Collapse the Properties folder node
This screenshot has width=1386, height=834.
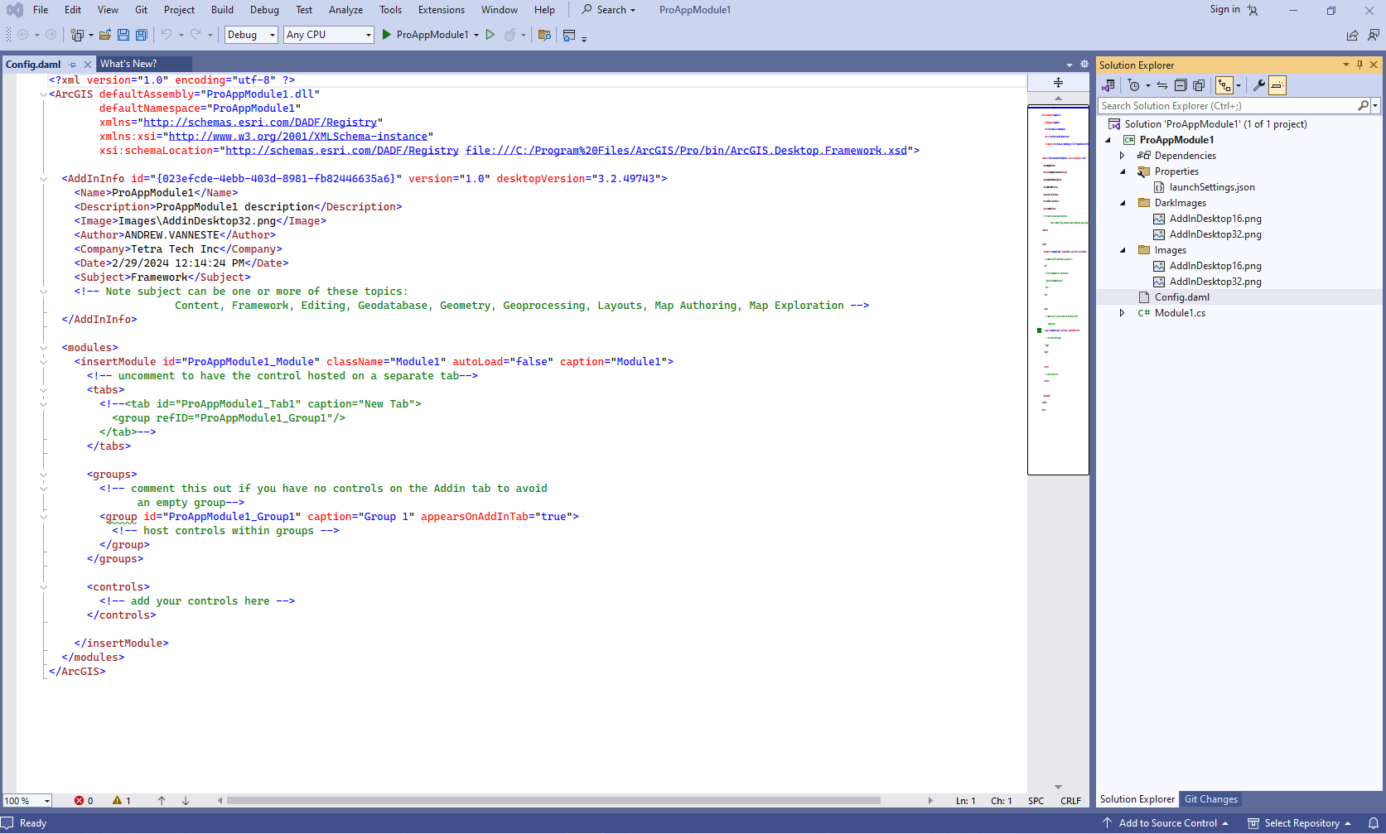coord(1123,171)
